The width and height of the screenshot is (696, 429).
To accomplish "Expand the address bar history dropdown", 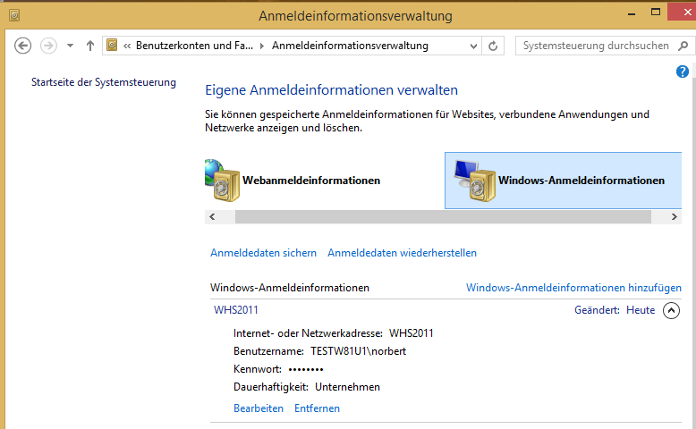I will pos(473,46).
